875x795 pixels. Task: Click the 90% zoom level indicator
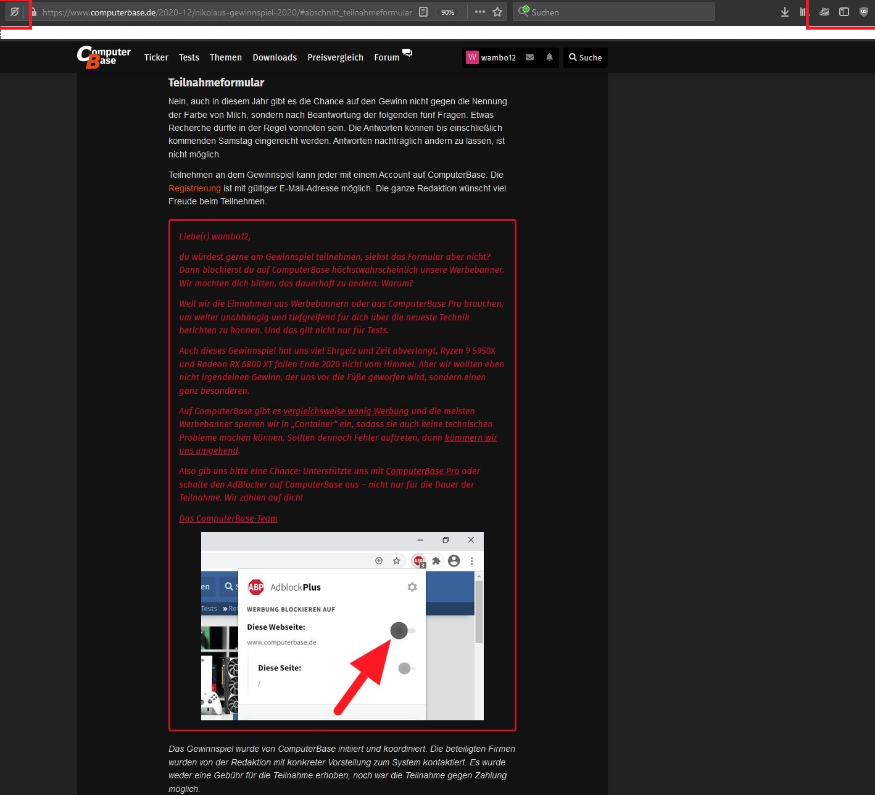pos(447,11)
